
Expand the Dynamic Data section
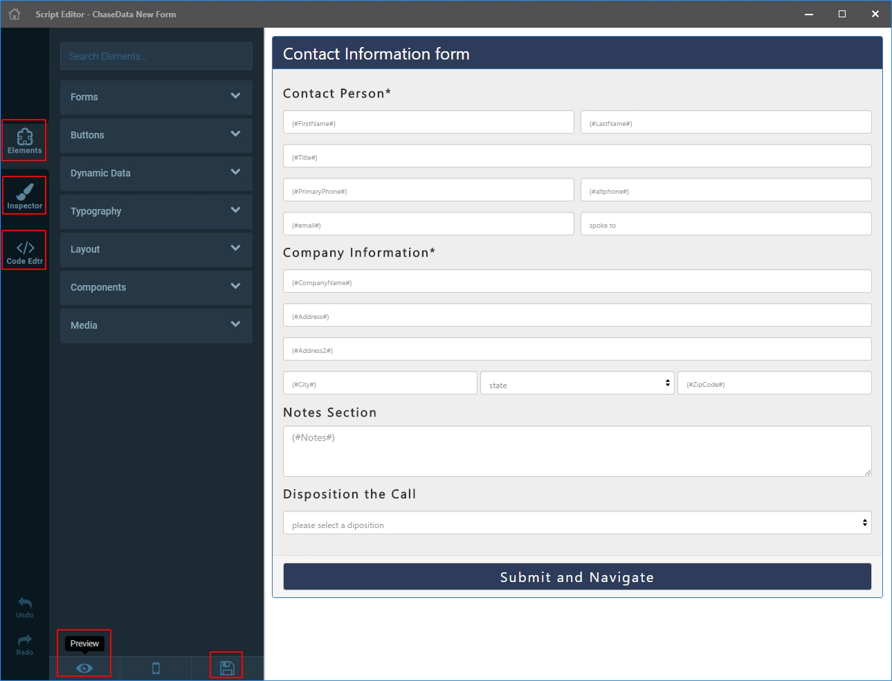click(156, 173)
